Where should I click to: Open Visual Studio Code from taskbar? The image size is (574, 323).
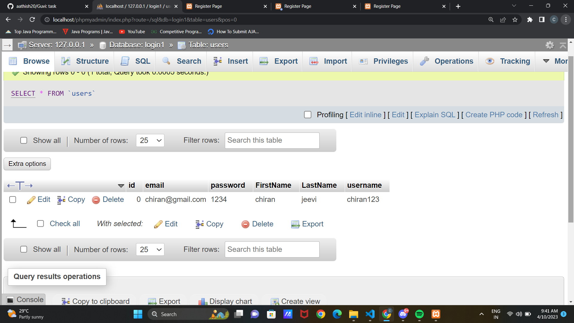(x=370, y=314)
